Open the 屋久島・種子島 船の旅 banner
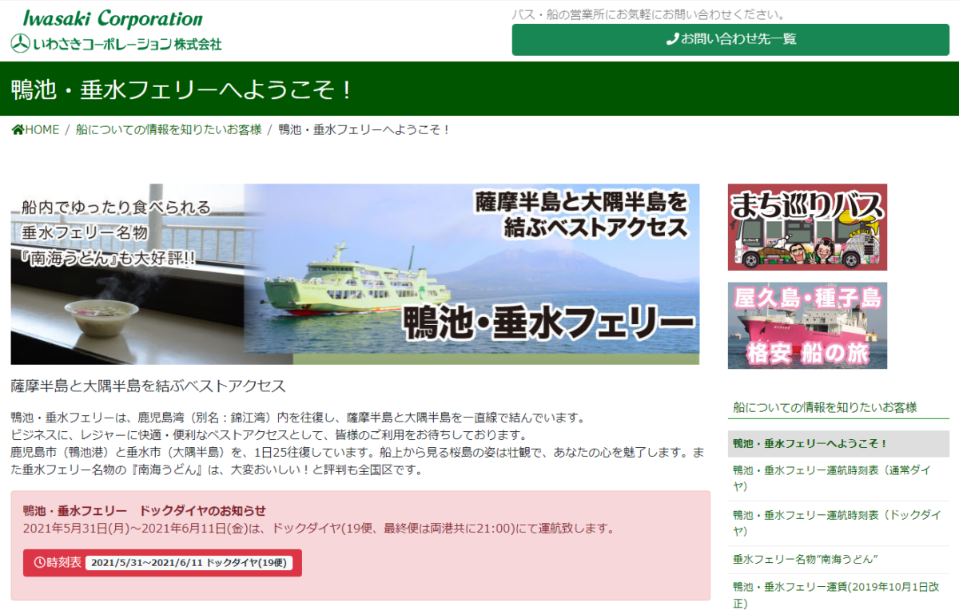The height and width of the screenshot is (610, 959). (807, 326)
